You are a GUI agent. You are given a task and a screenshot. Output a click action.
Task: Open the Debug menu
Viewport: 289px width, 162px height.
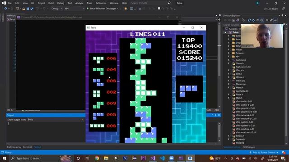pyautogui.click(x=61, y=3)
